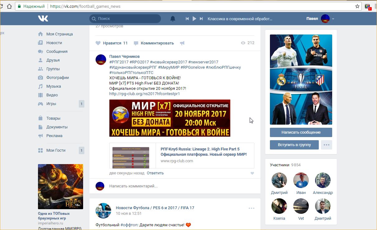Open Моя Страница from sidebar
Viewport: 377px width, 230px height.
(x=60, y=34)
